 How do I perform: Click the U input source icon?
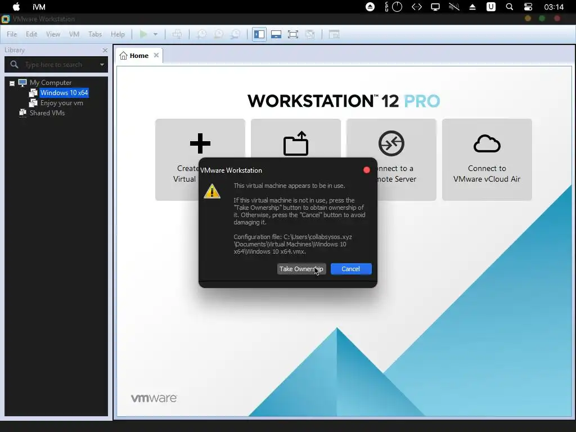[x=490, y=7]
